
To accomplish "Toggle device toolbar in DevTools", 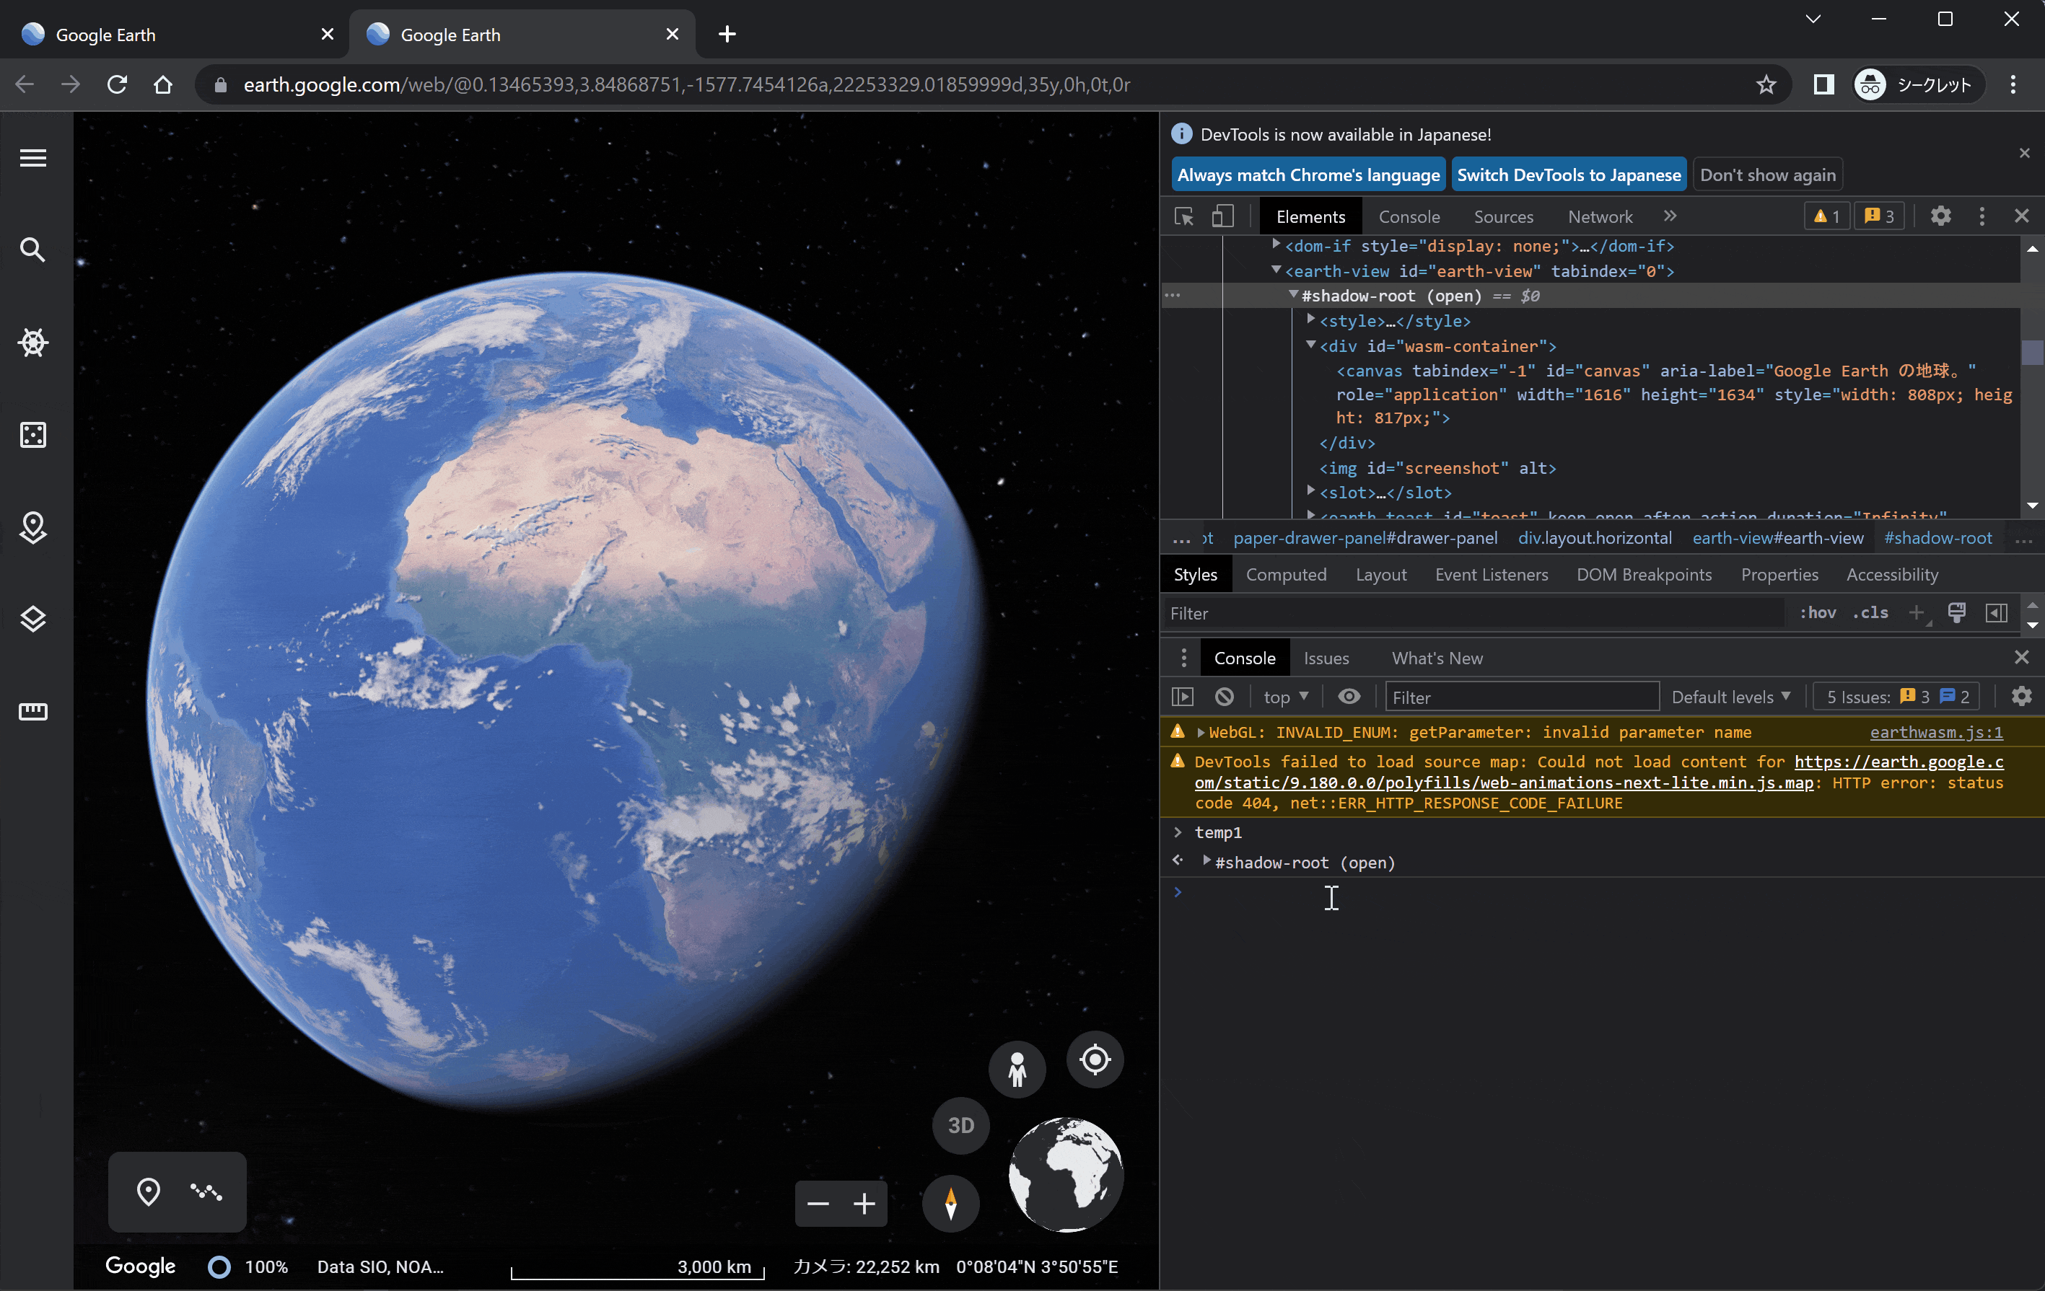I will [x=1222, y=216].
